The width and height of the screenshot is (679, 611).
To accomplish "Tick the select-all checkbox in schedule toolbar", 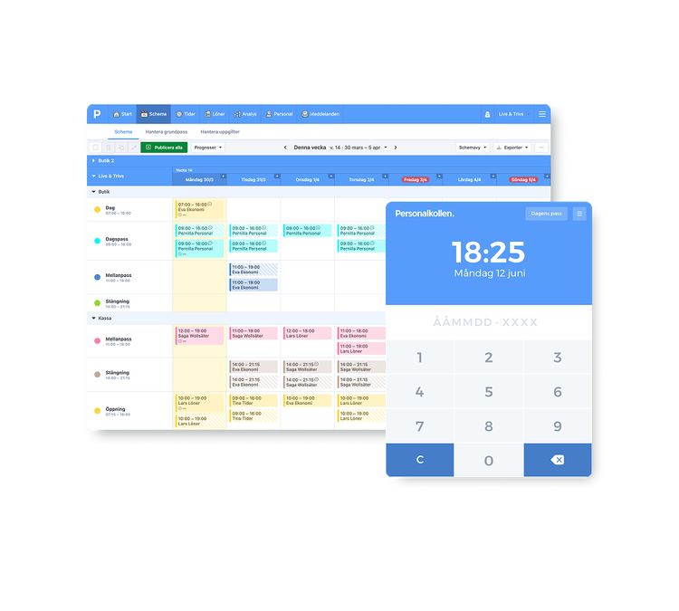I will pos(96,147).
